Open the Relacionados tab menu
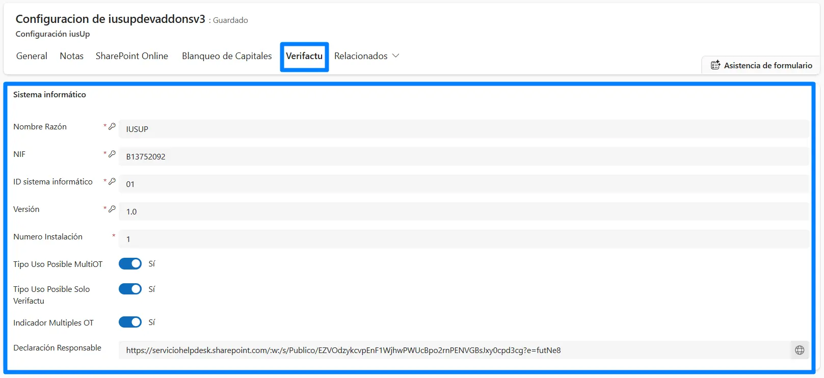This screenshot has width=824, height=378. click(361, 56)
